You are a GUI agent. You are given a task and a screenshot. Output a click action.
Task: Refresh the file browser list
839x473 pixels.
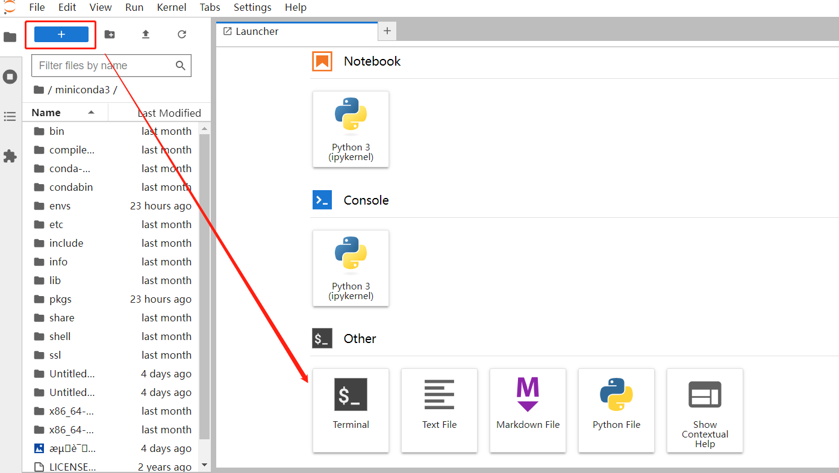pos(182,34)
